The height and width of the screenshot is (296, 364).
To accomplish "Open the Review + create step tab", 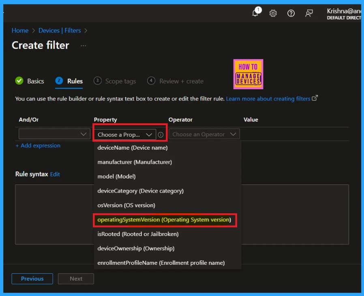I will (x=175, y=81).
